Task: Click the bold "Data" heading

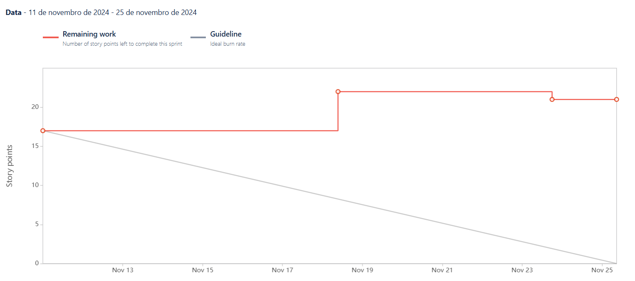Action: [x=13, y=12]
